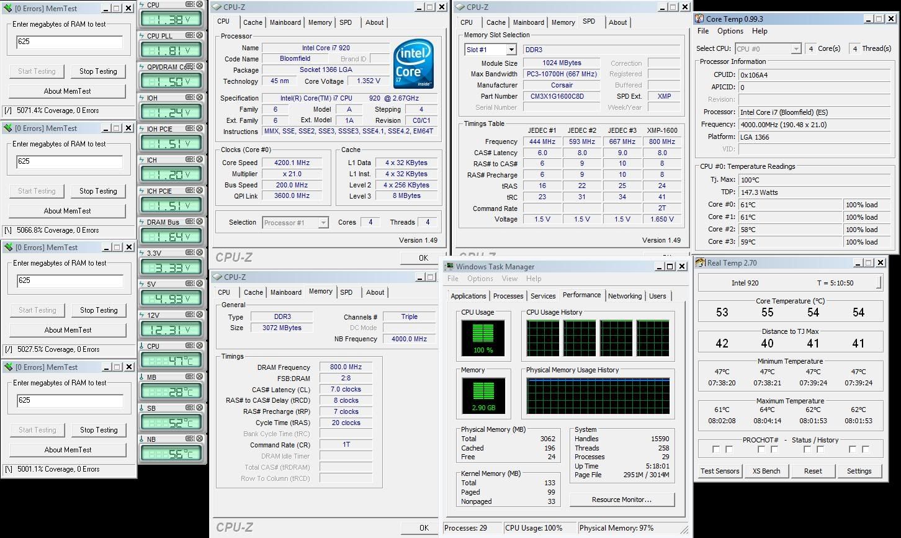The image size is (901, 538).
Task: Click megabytes field in MemTest 5027.5% coverage window
Action: pos(69,281)
